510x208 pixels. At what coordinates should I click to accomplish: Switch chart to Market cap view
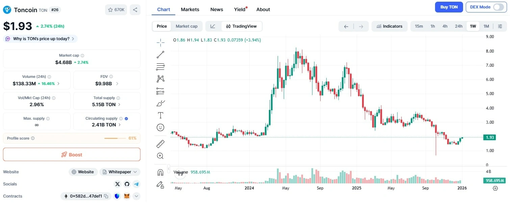[x=186, y=26]
